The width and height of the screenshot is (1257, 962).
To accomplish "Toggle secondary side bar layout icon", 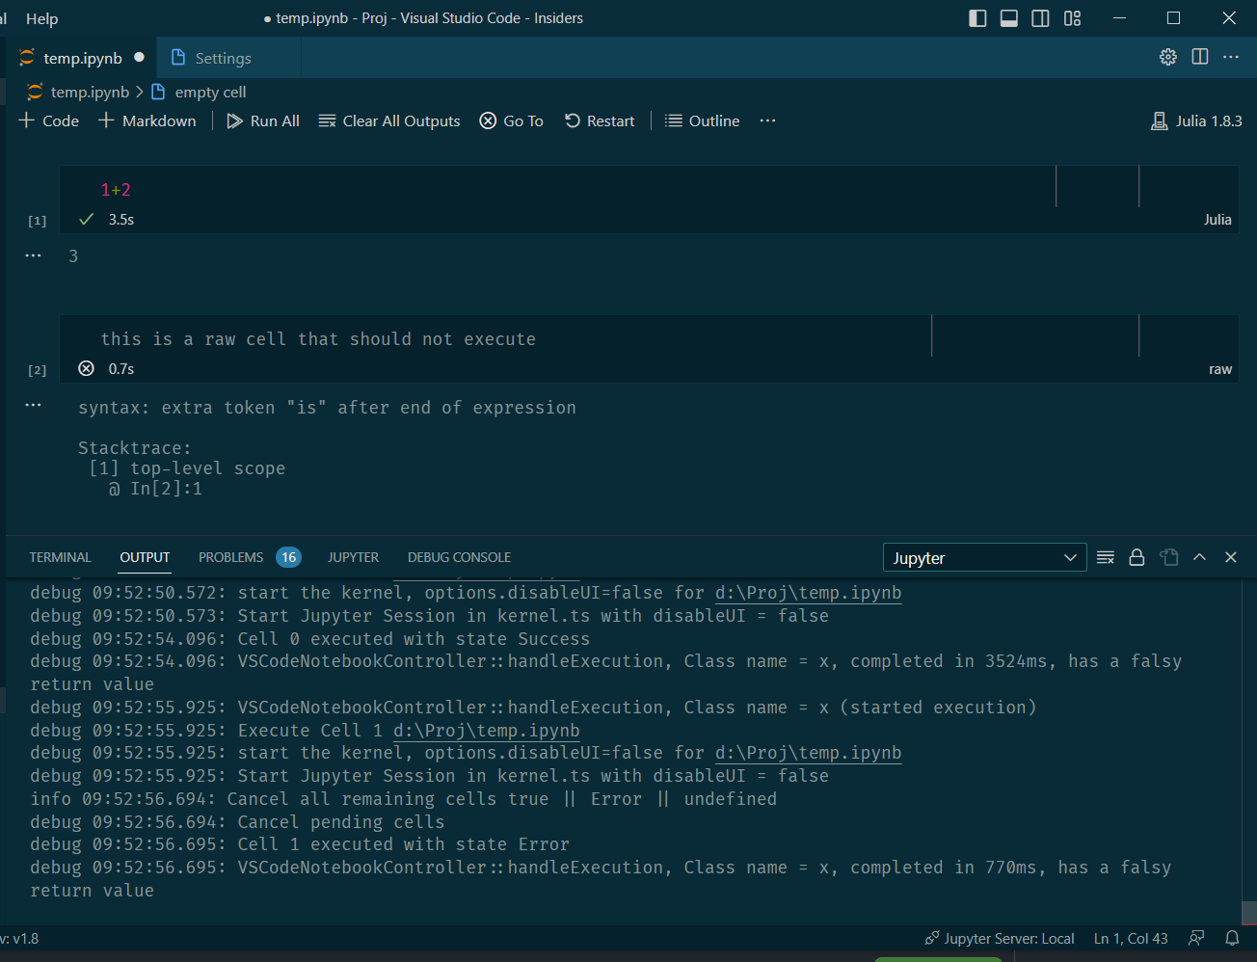I will 1041,18.
